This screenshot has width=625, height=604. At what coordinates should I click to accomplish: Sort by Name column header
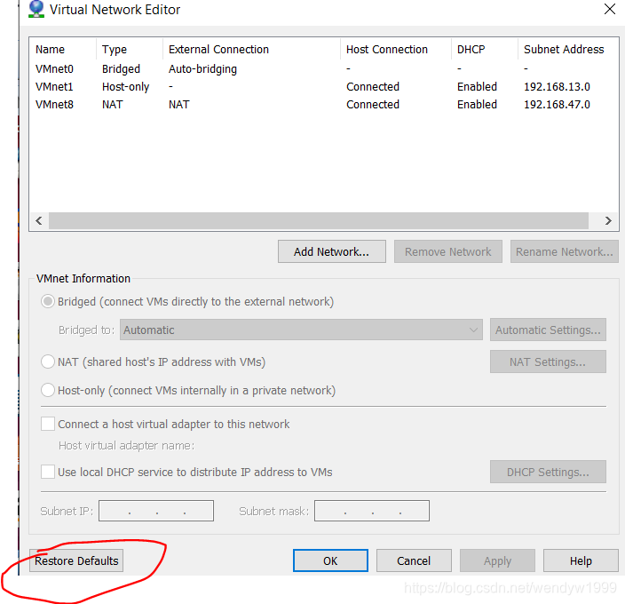(63, 49)
